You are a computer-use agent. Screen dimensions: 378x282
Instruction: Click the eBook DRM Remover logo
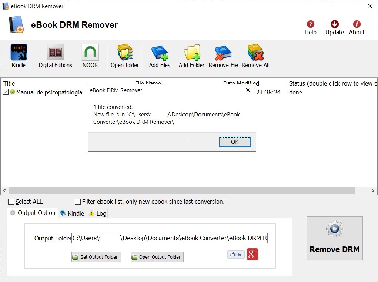(x=16, y=24)
